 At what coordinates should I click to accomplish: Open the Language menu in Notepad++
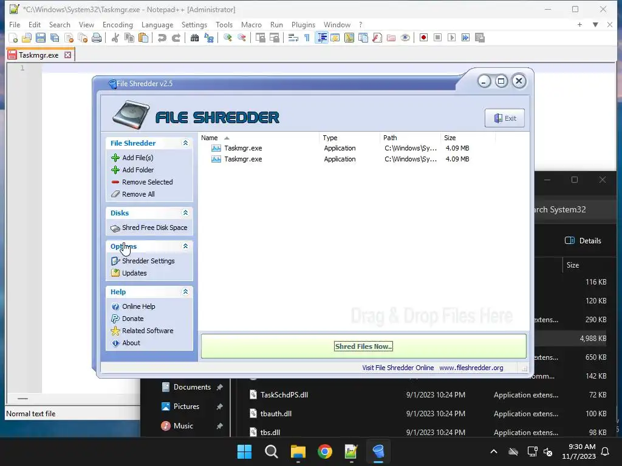(157, 24)
